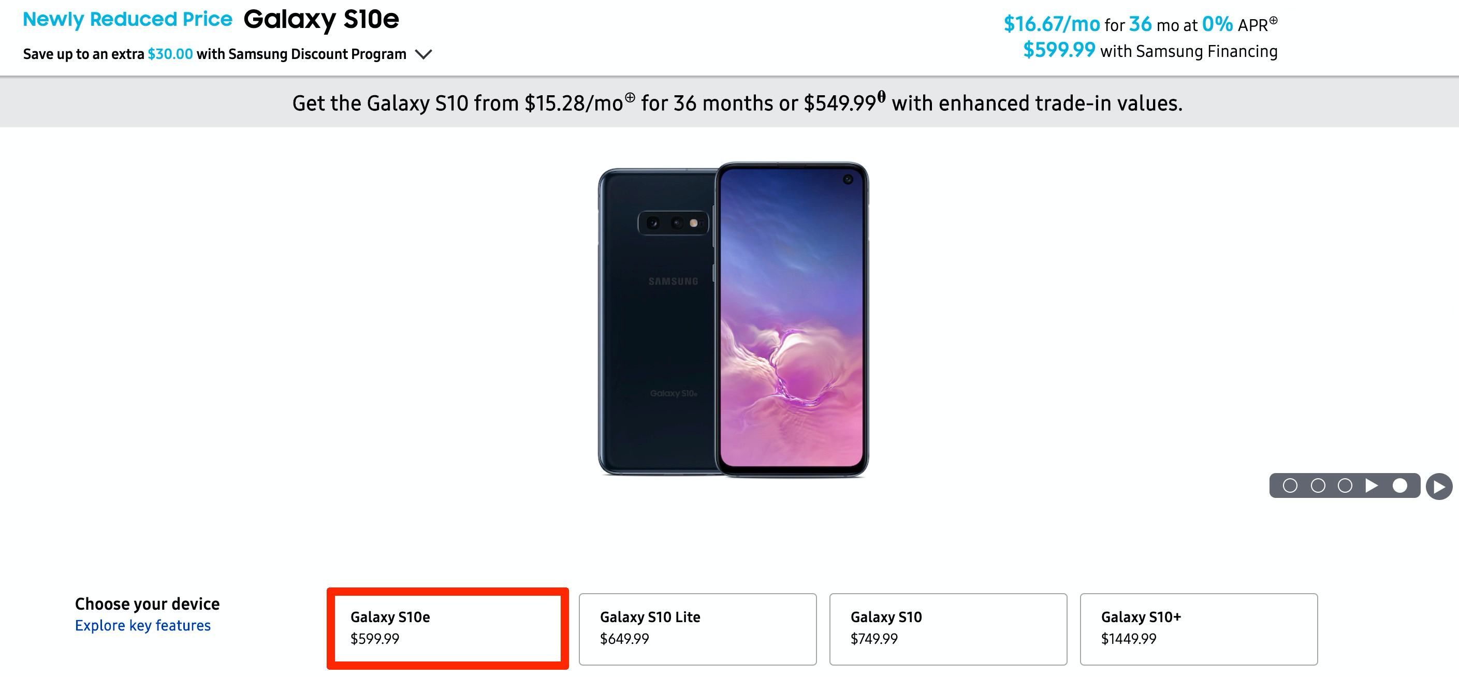The image size is (1459, 677).
Task: Pick the Galaxy S10 $749.99 option
Action: 948,628
